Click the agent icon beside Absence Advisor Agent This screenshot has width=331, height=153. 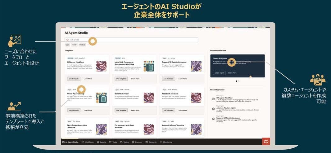point(213,109)
